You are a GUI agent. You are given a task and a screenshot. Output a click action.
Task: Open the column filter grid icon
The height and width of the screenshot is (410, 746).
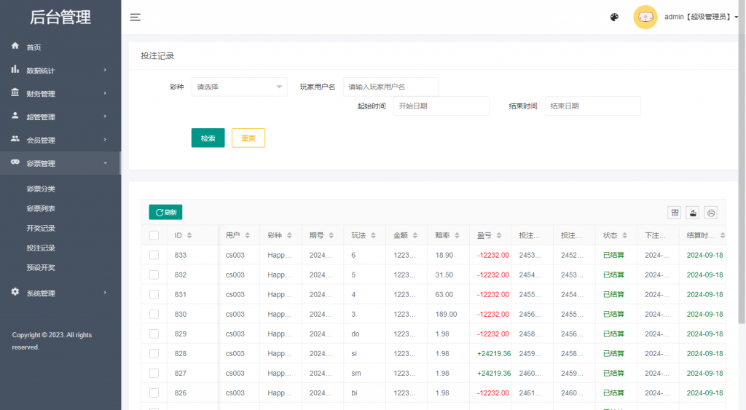(x=675, y=213)
